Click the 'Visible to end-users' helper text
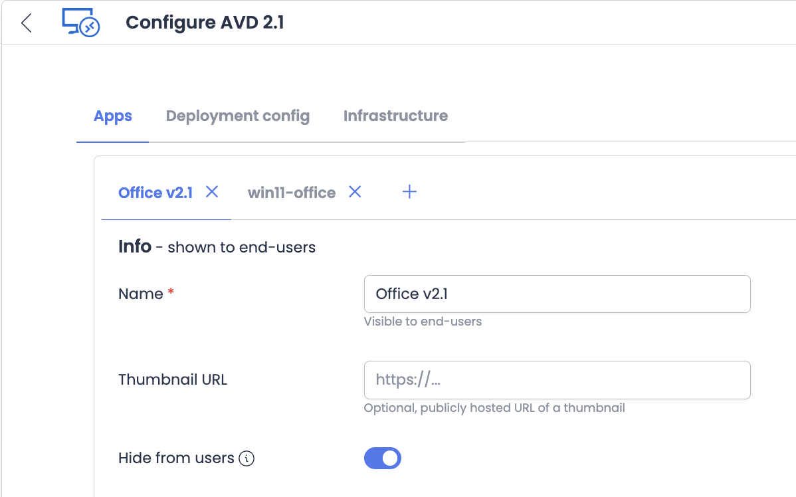The image size is (796, 497). [x=423, y=322]
